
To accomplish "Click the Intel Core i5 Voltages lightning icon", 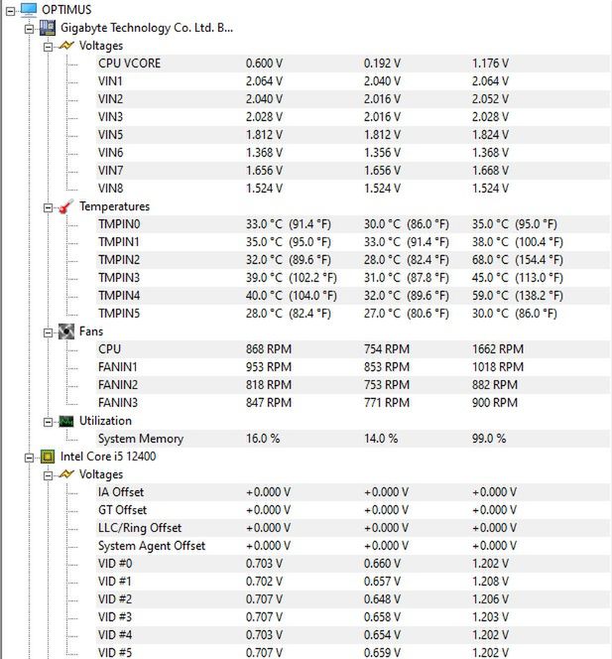I will coord(66,474).
